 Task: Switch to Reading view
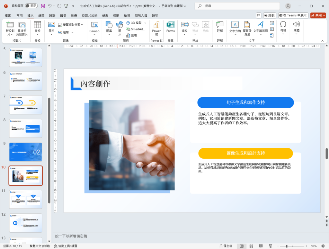coord(261,246)
